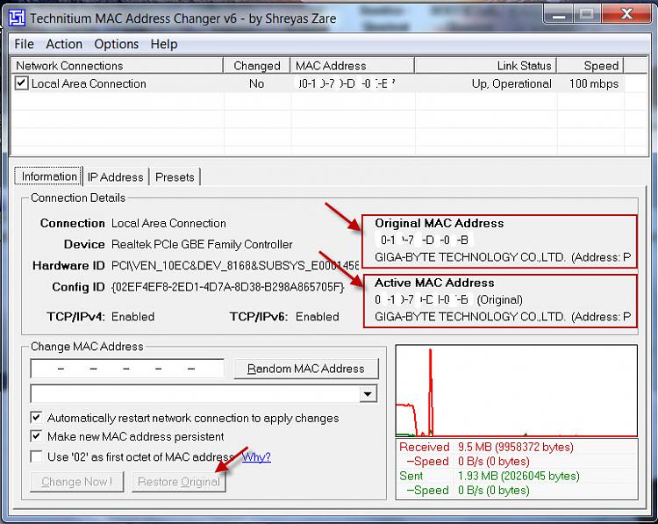Close the Technitium MAC Address Changer window
This screenshot has height=524, width=658.
(x=626, y=15)
